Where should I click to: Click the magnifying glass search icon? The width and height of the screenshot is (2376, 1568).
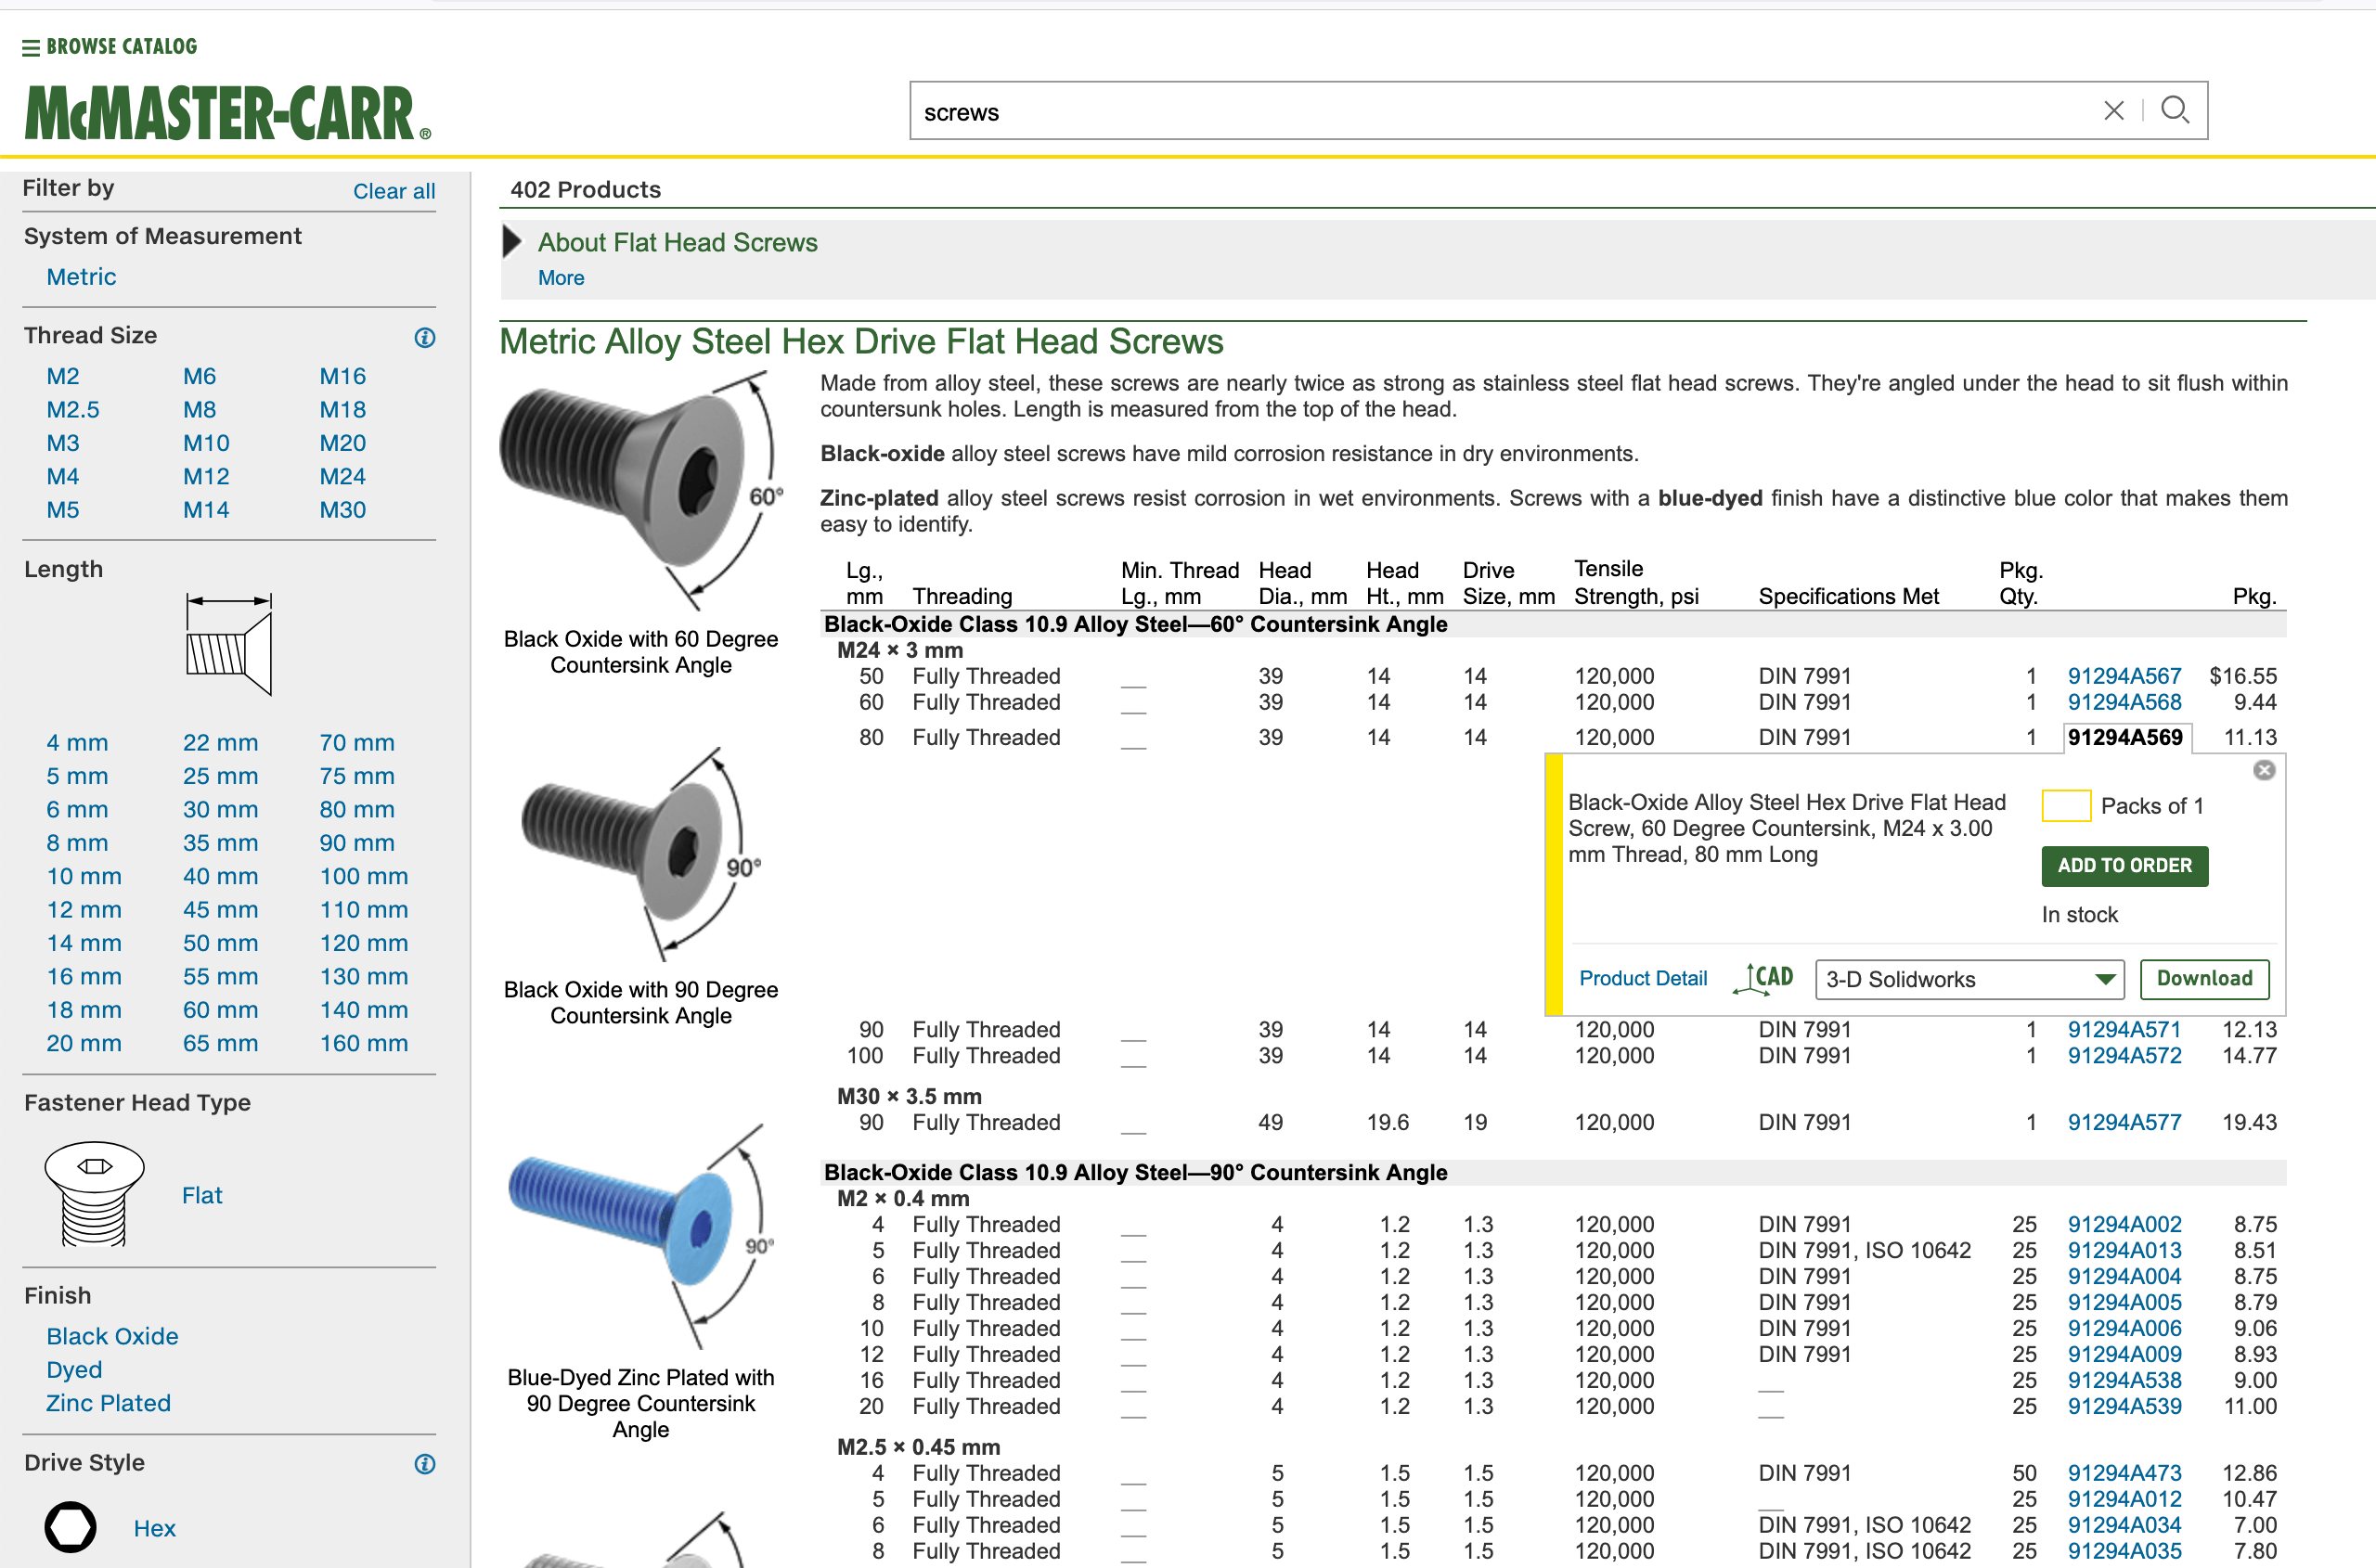click(x=2175, y=110)
